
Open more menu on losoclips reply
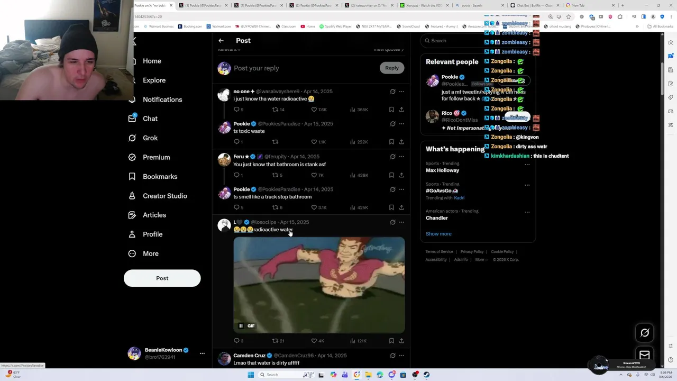click(401, 222)
